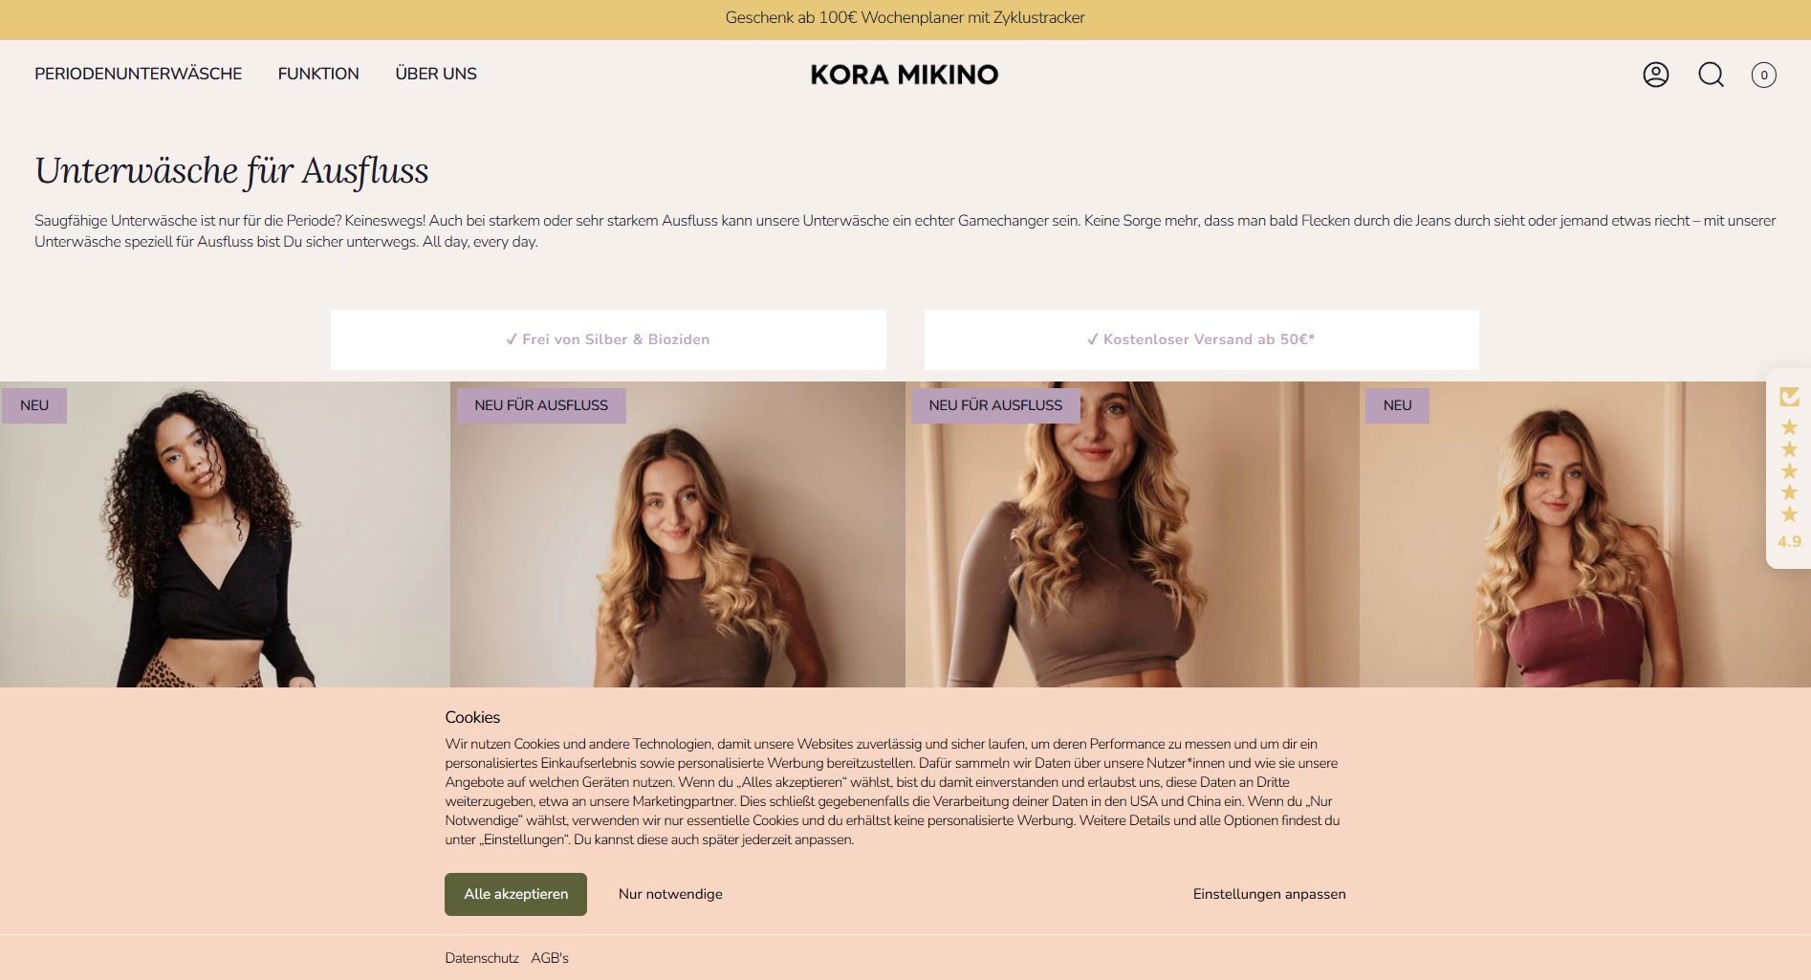Open product with long-sleeve brown top
Image resolution: width=1811 pixels, height=980 pixels.
click(1132, 534)
